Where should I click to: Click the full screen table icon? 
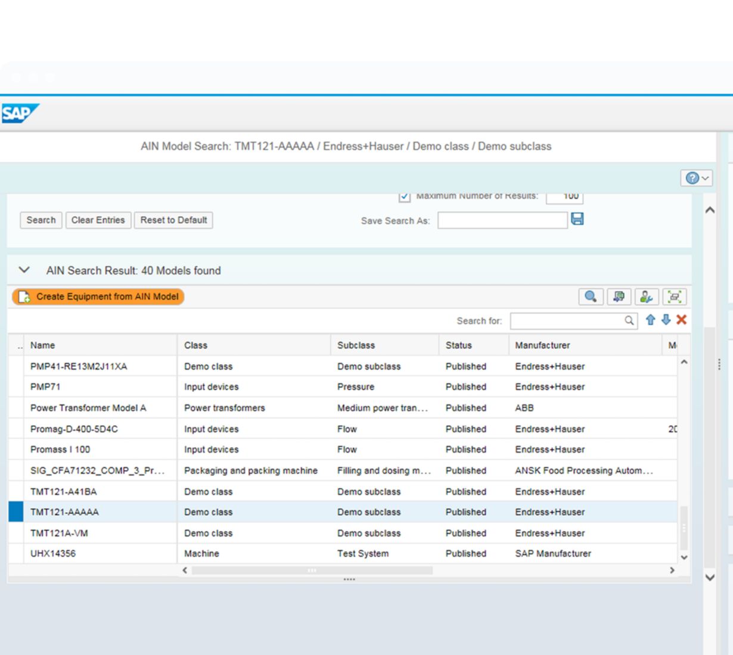(x=674, y=297)
